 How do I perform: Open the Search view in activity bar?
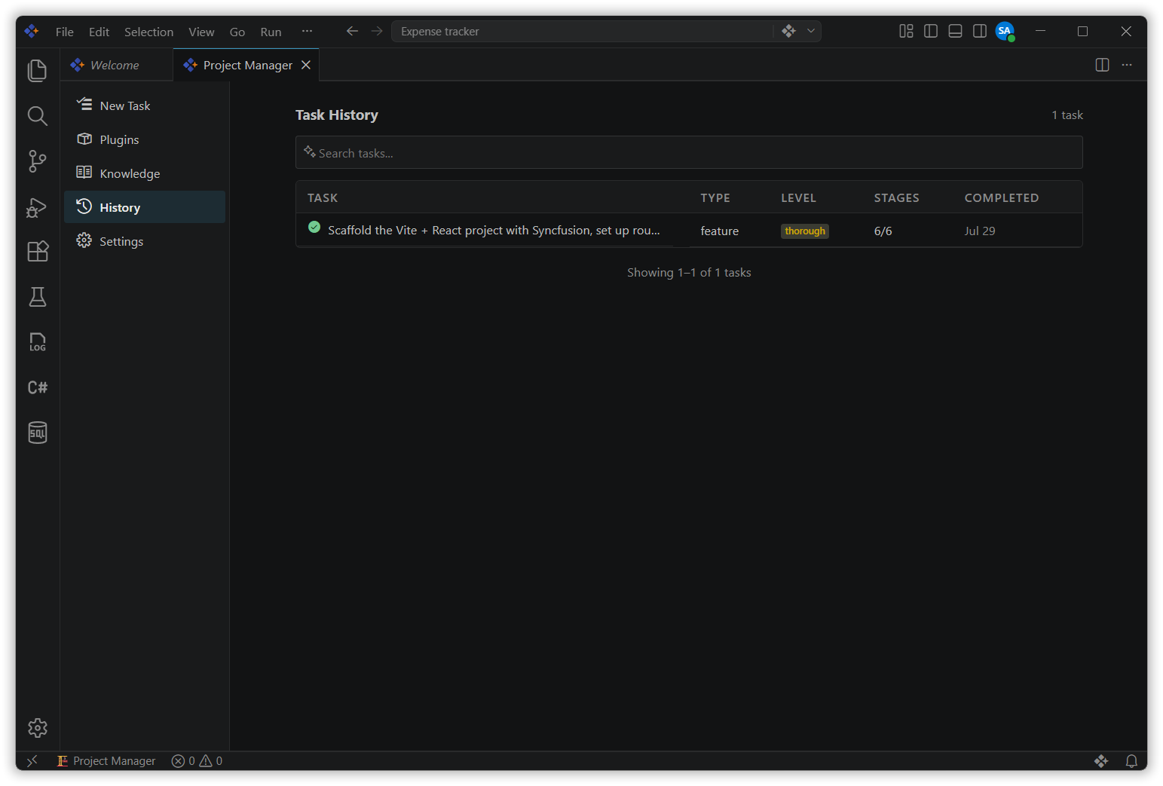tap(37, 115)
